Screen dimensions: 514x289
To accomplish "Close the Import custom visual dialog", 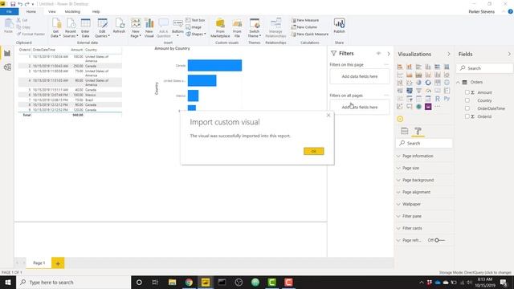I will pos(328,116).
